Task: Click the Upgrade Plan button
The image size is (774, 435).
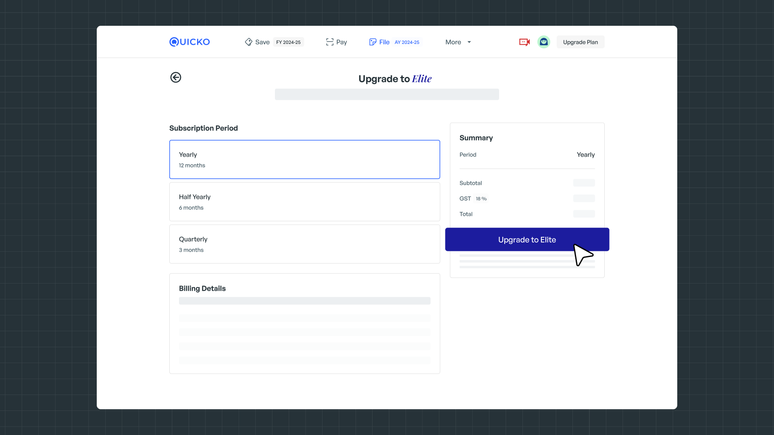Action: [x=580, y=42]
